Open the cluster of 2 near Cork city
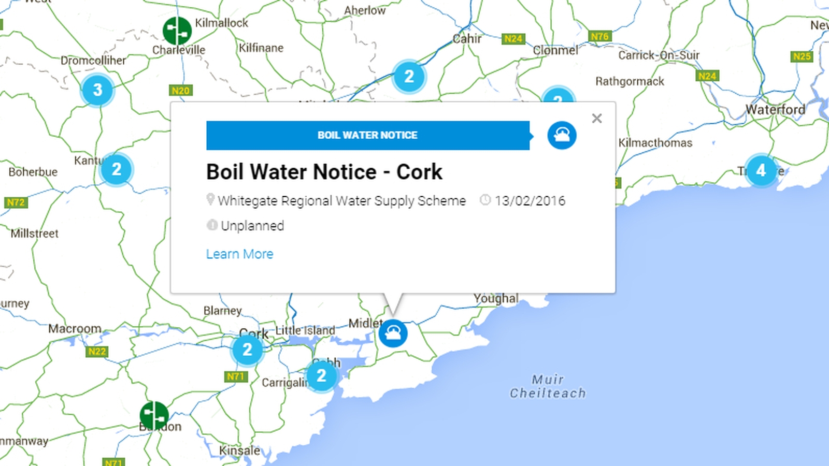This screenshot has width=829, height=466. point(247,351)
